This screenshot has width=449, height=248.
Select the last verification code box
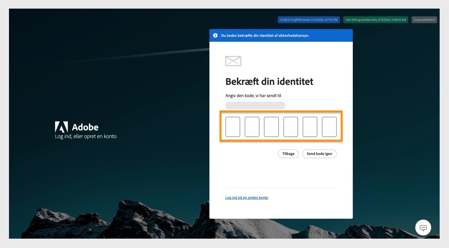(329, 126)
